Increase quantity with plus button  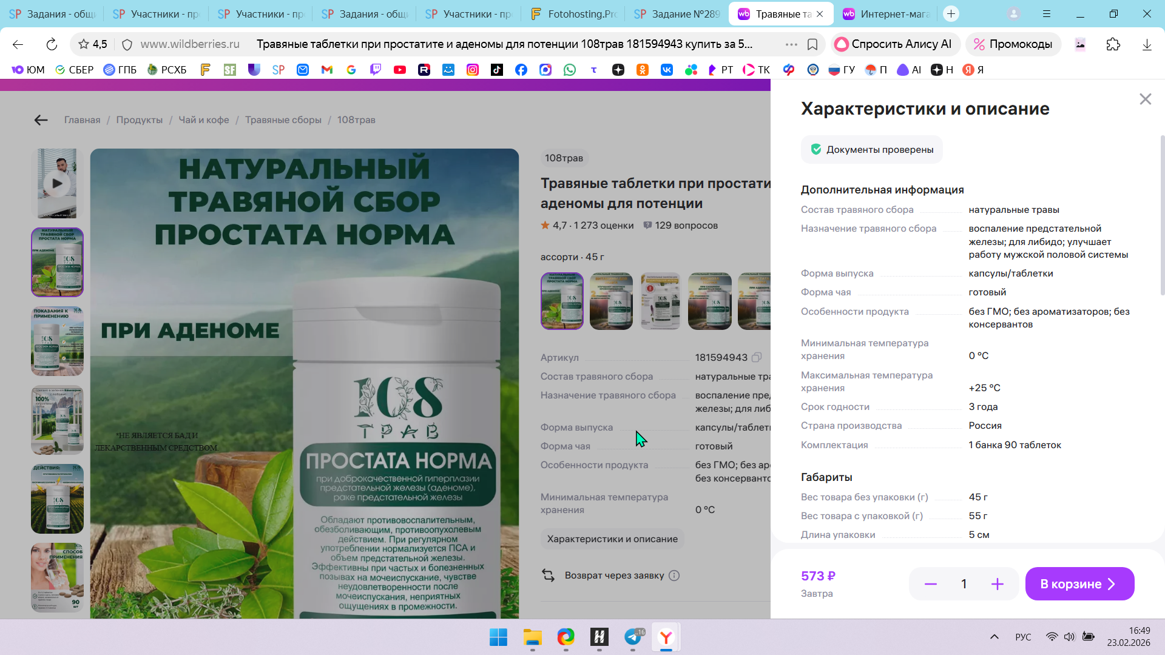click(997, 584)
